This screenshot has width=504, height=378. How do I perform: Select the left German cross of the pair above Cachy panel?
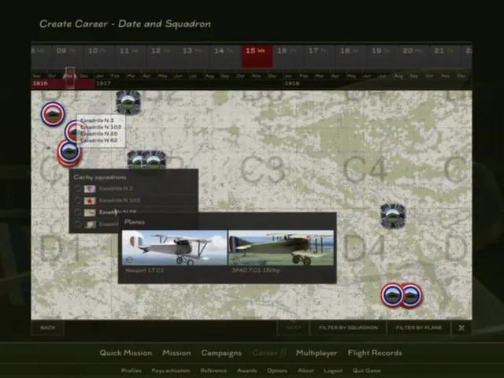138,160
